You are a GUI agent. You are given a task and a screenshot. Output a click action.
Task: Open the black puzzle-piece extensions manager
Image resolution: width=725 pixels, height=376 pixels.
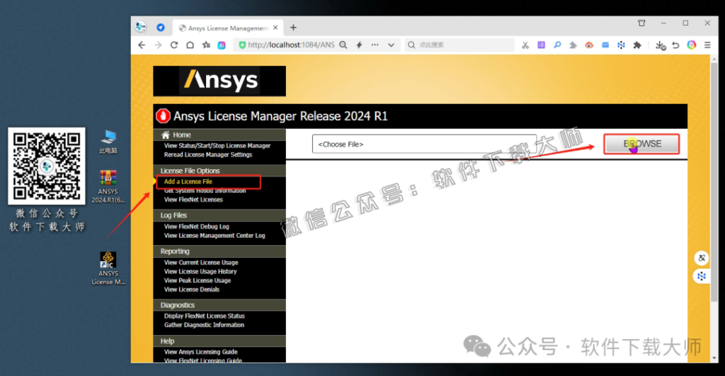637,45
